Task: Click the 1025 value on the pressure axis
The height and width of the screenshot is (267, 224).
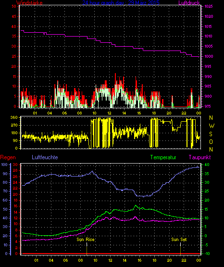Action: pos(209,6)
